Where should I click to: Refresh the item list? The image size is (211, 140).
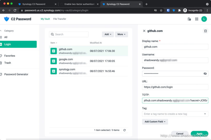(x=124, y=130)
